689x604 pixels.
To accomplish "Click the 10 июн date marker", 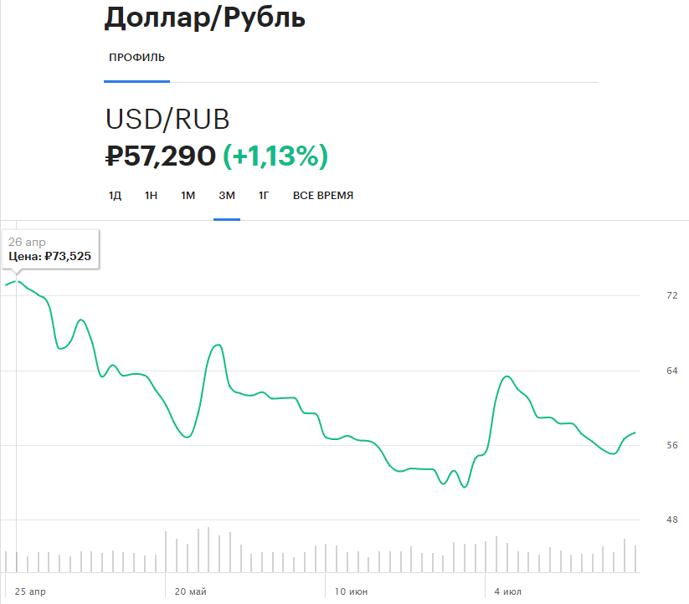I will point(352,592).
